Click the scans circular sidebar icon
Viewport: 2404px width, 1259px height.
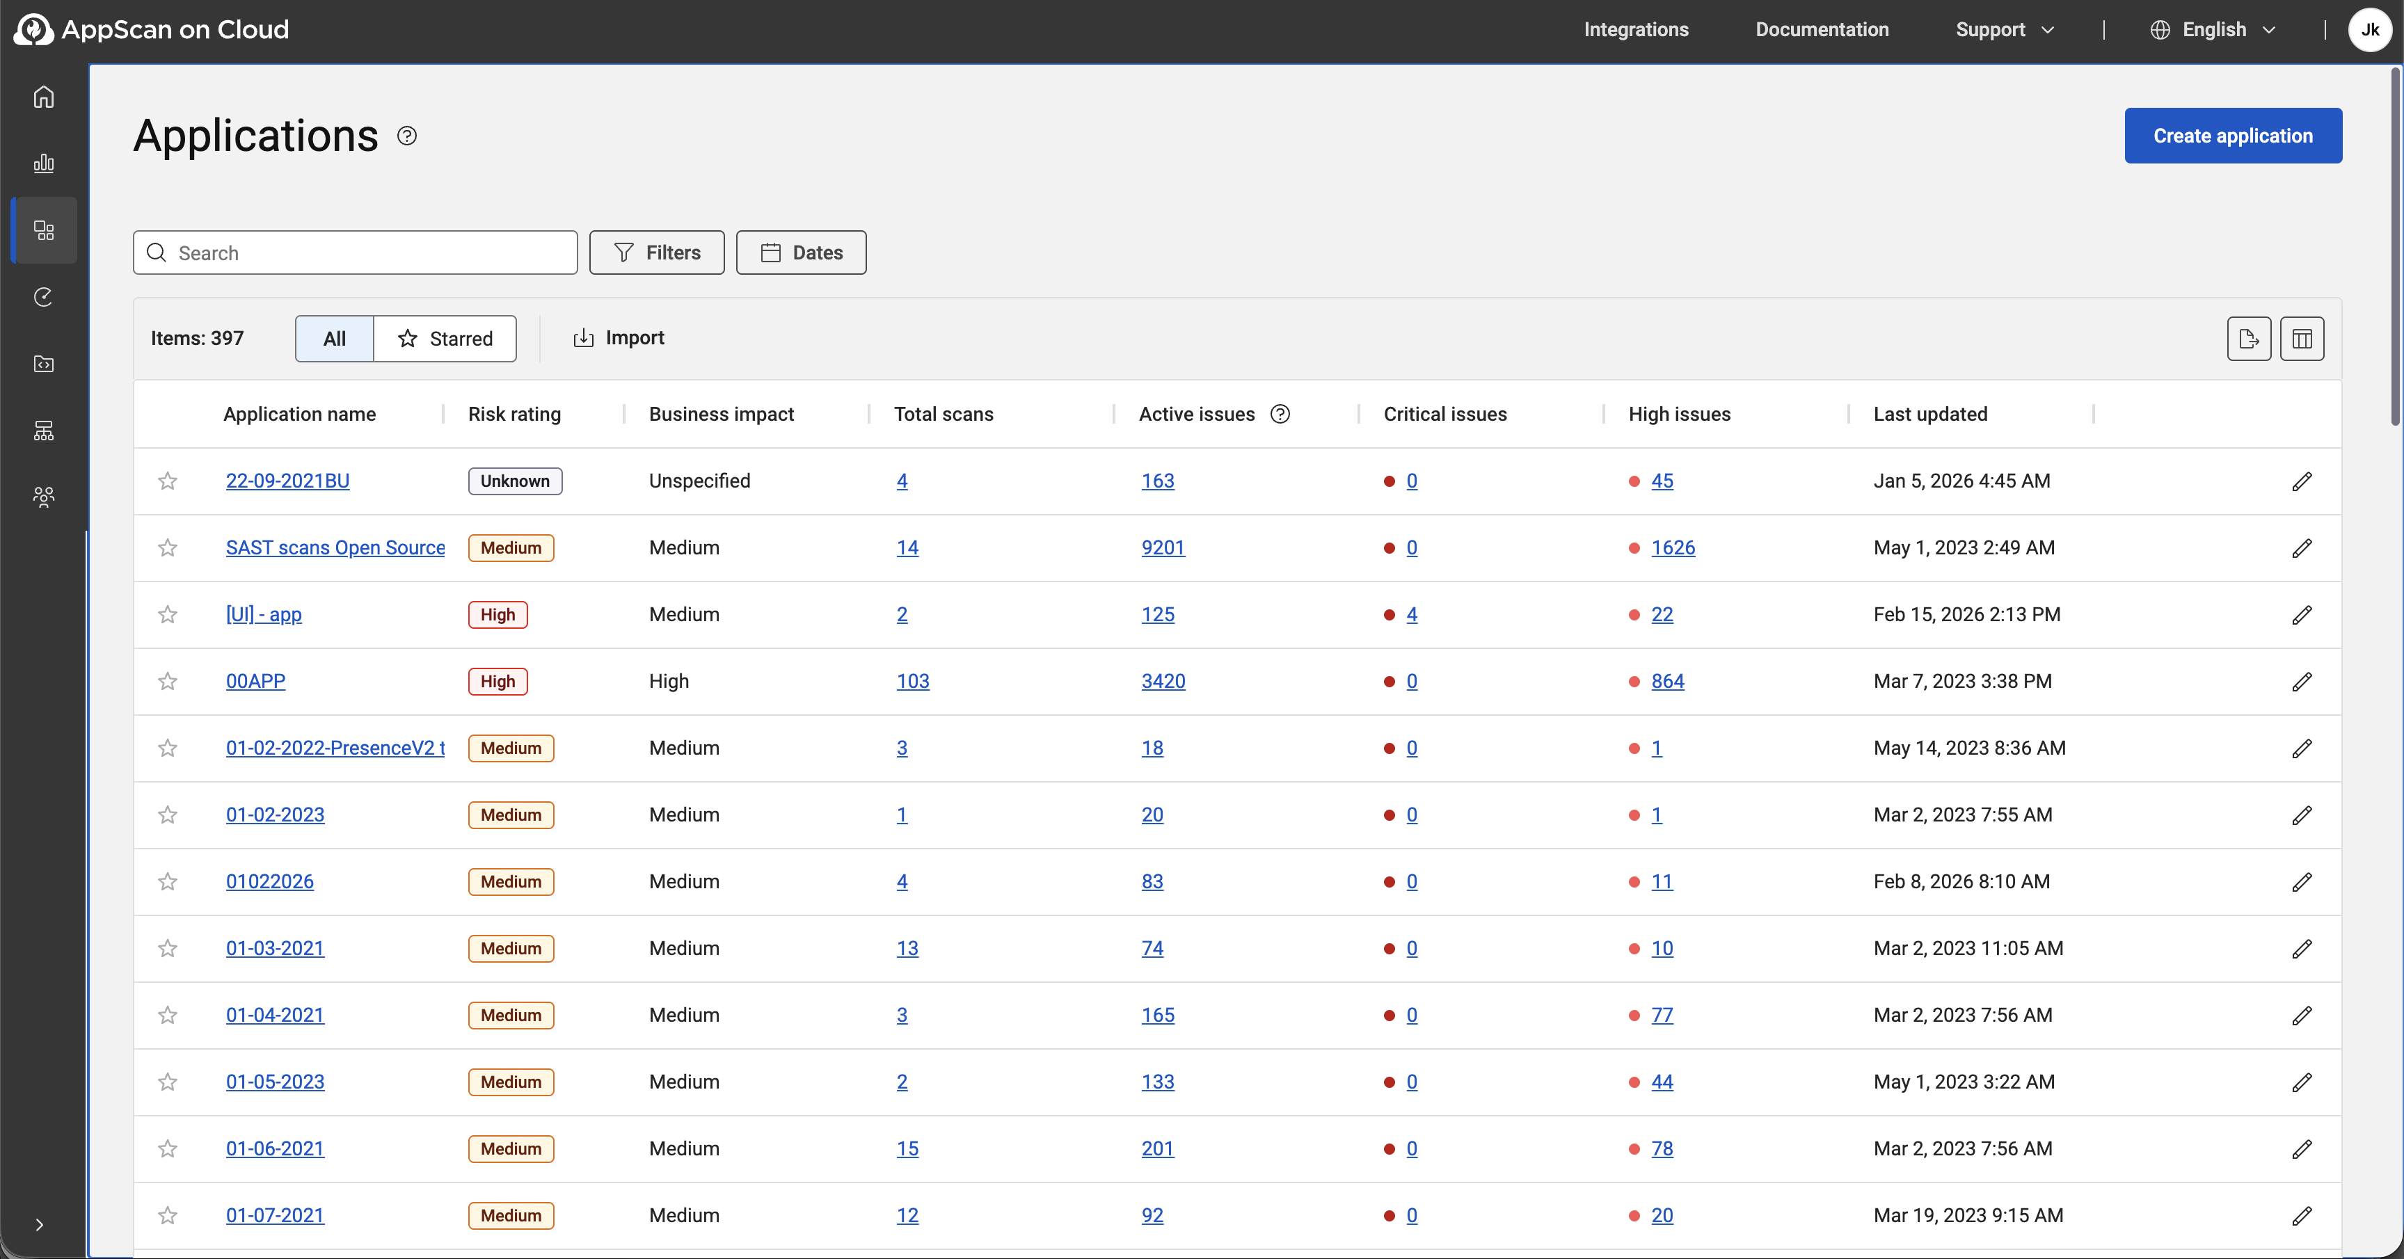(44, 298)
